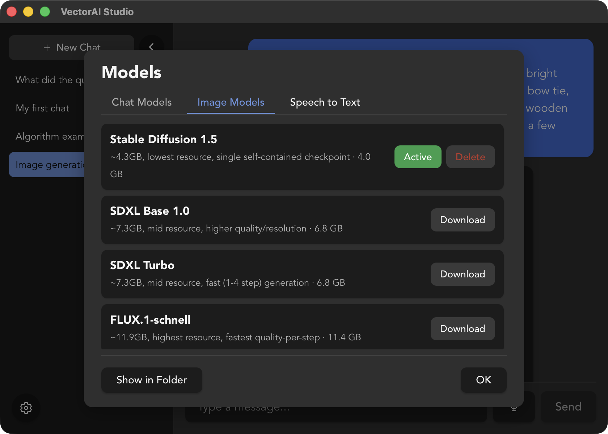
Task: Open the 'My first chat' conversation
Action: [47, 108]
